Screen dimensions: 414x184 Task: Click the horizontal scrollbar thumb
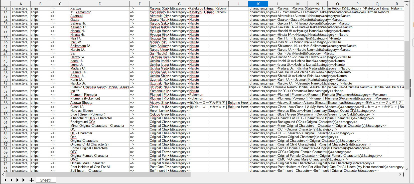coord(98,174)
